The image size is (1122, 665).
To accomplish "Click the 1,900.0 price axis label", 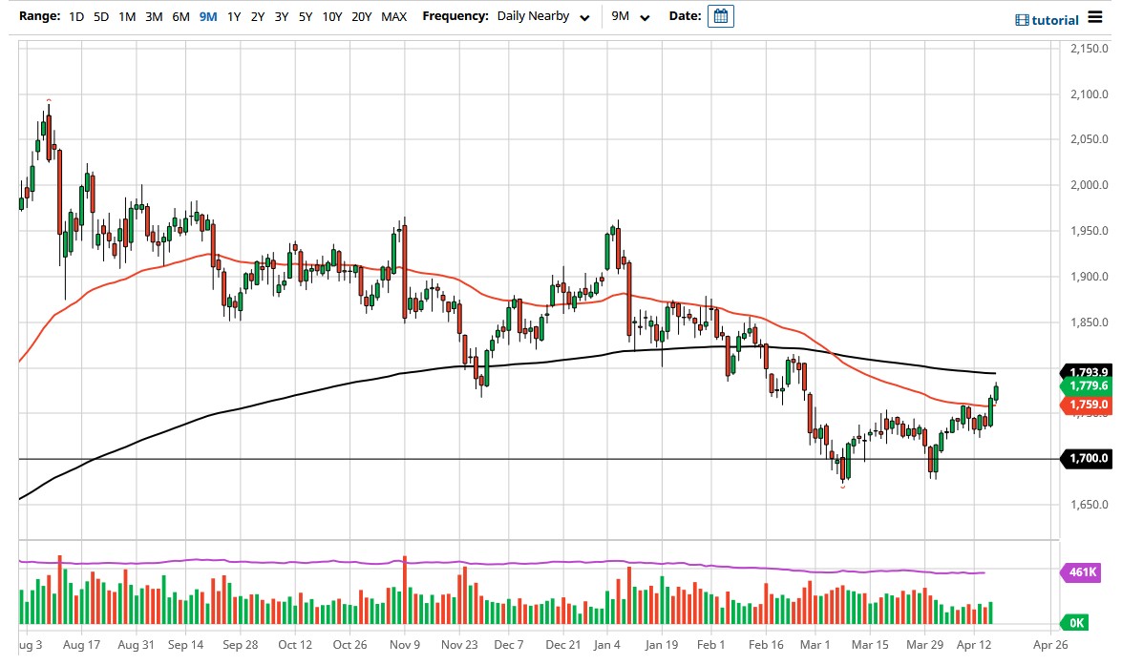I will click(1090, 277).
